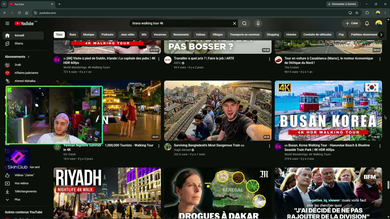This screenshot has width=390, height=219.
Task: Filter by the Musique chip
Action: (89, 35)
